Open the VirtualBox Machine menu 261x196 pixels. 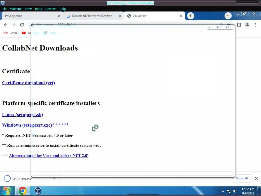pos(16,9)
